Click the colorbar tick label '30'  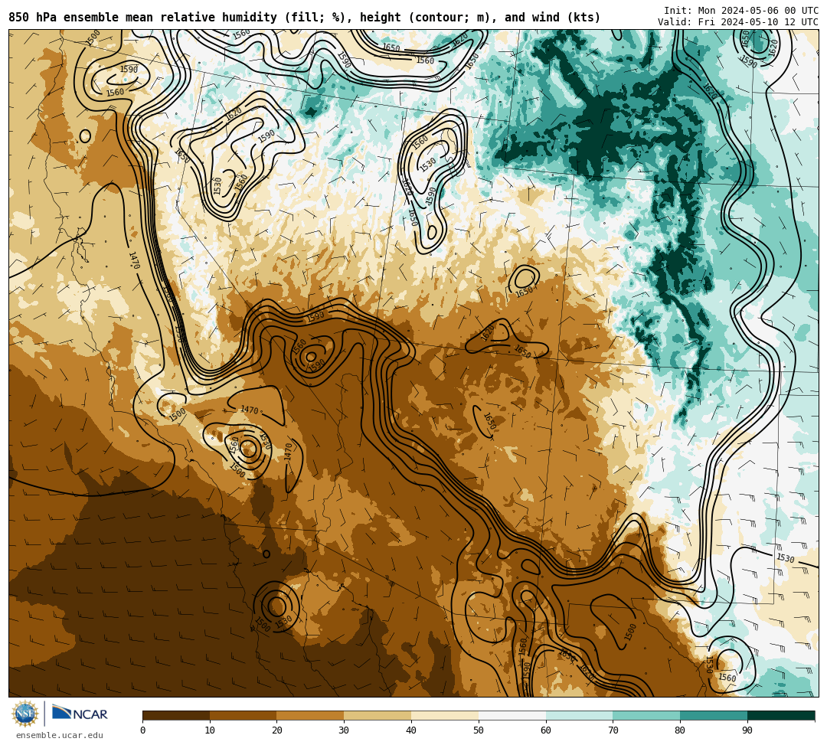pyautogui.click(x=344, y=730)
